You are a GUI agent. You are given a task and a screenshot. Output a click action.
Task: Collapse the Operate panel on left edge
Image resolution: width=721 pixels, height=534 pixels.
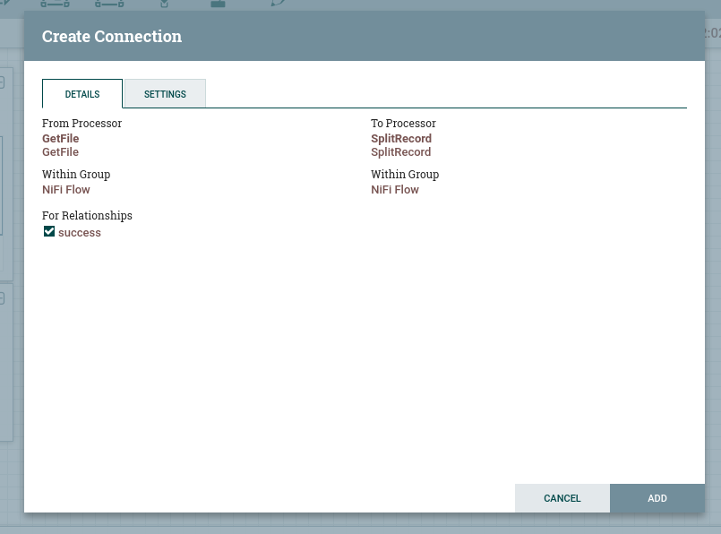[x=3, y=297]
